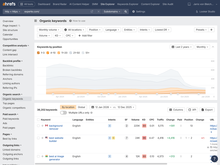Open URL in new tab icon
The image size is (220, 165).
[92, 12]
